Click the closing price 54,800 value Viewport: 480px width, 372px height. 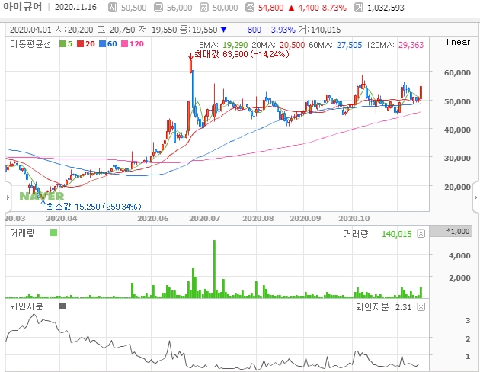(271, 8)
